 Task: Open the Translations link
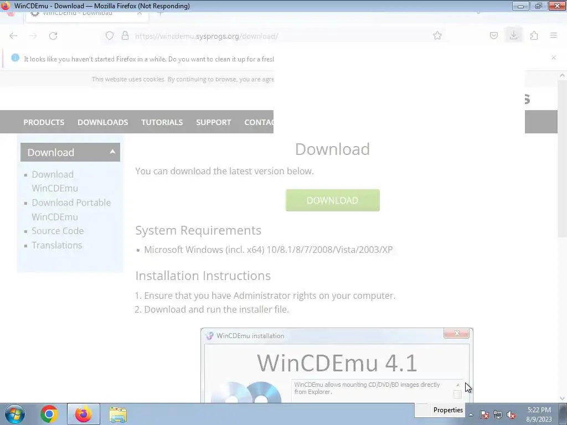coord(57,245)
